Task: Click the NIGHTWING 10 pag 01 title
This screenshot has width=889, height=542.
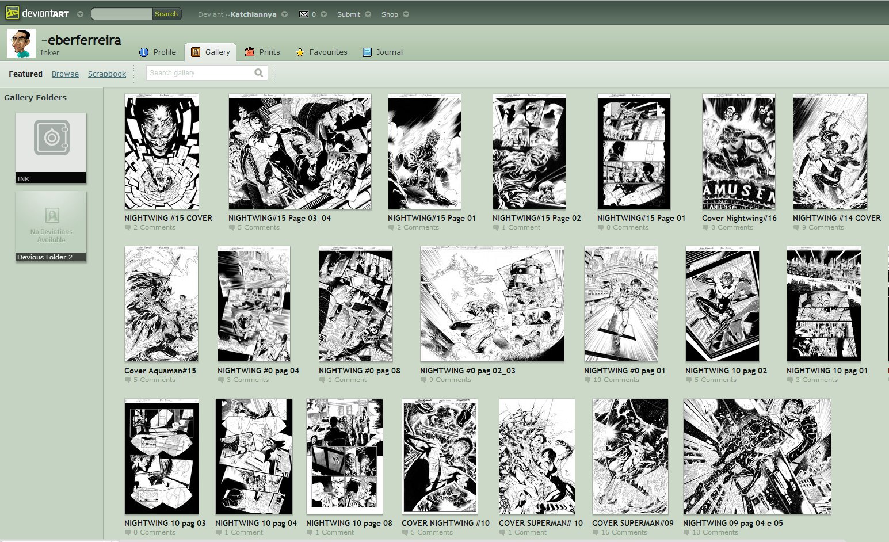Action: [827, 371]
